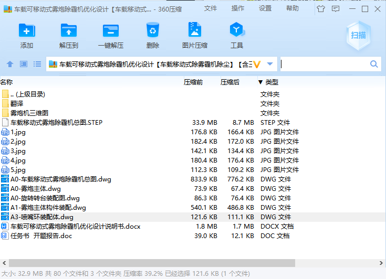Open the 解压到 extract-to tool
The image size is (386, 279).
coord(69,30)
